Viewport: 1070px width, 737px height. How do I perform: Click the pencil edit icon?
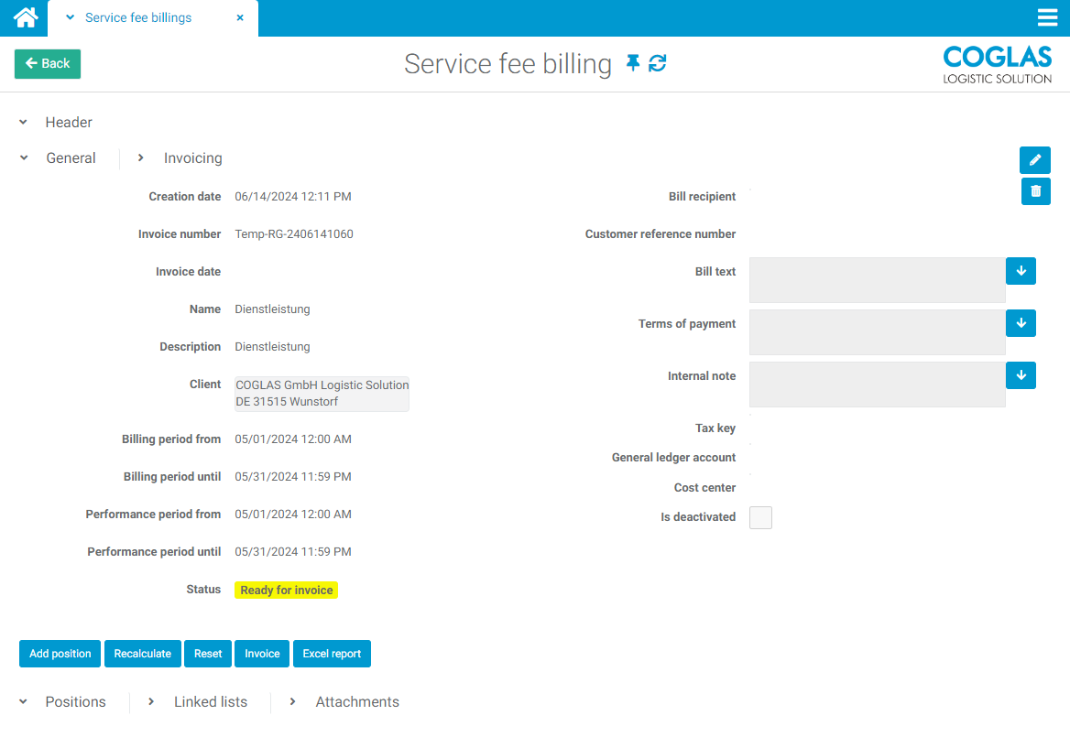pos(1035,160)
